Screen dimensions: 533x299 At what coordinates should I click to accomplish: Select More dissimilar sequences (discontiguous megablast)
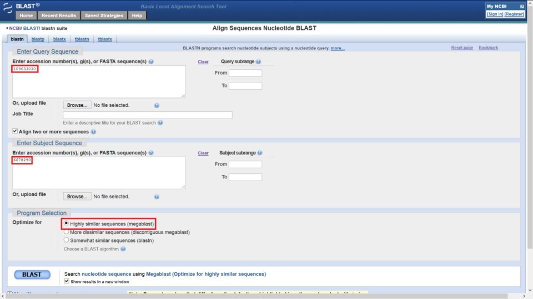[x=66, y=232]
